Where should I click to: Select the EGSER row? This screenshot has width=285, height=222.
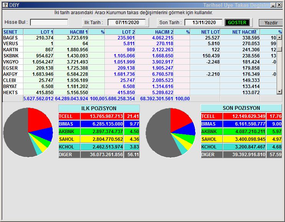[139, 68]
